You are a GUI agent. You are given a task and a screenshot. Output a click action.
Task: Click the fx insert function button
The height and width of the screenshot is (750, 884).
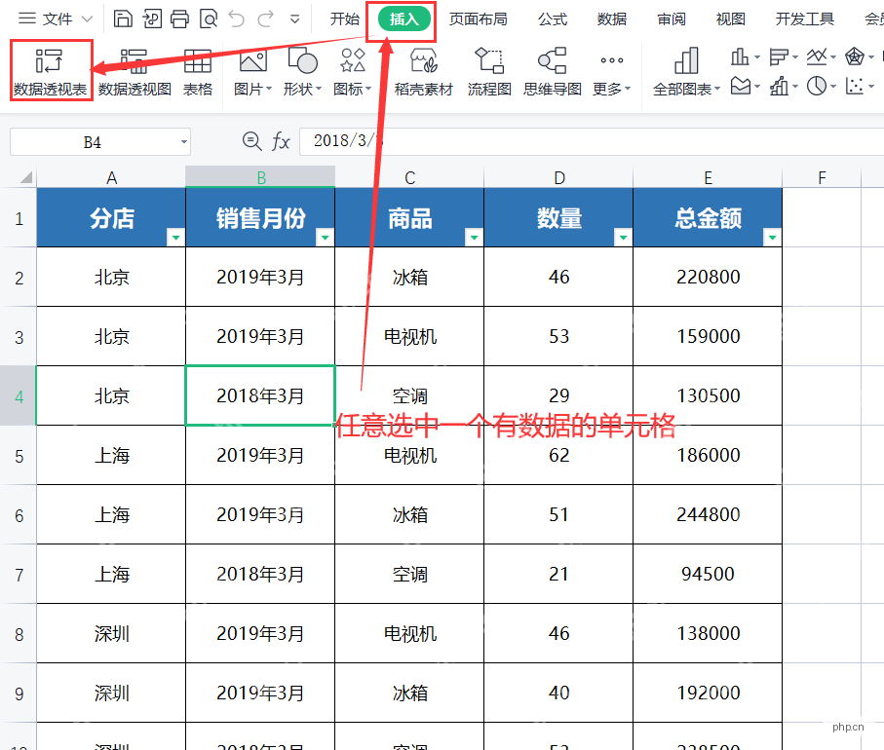[x=281, y=141]
